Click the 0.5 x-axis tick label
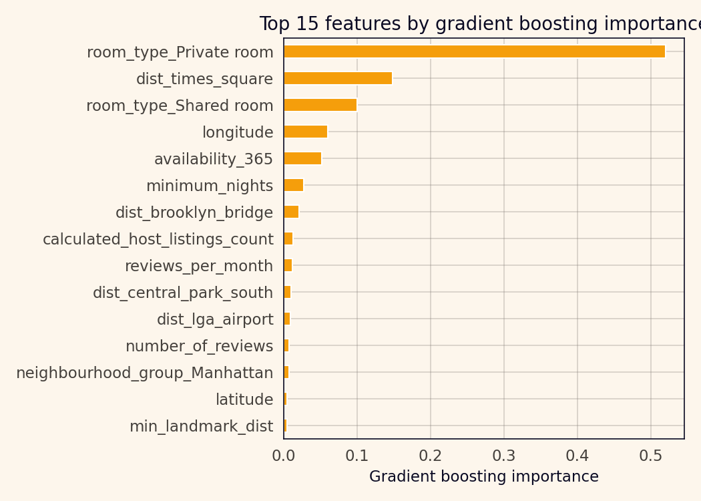The height and width of the screenshot is (501, 701). (x=651, y=456)
